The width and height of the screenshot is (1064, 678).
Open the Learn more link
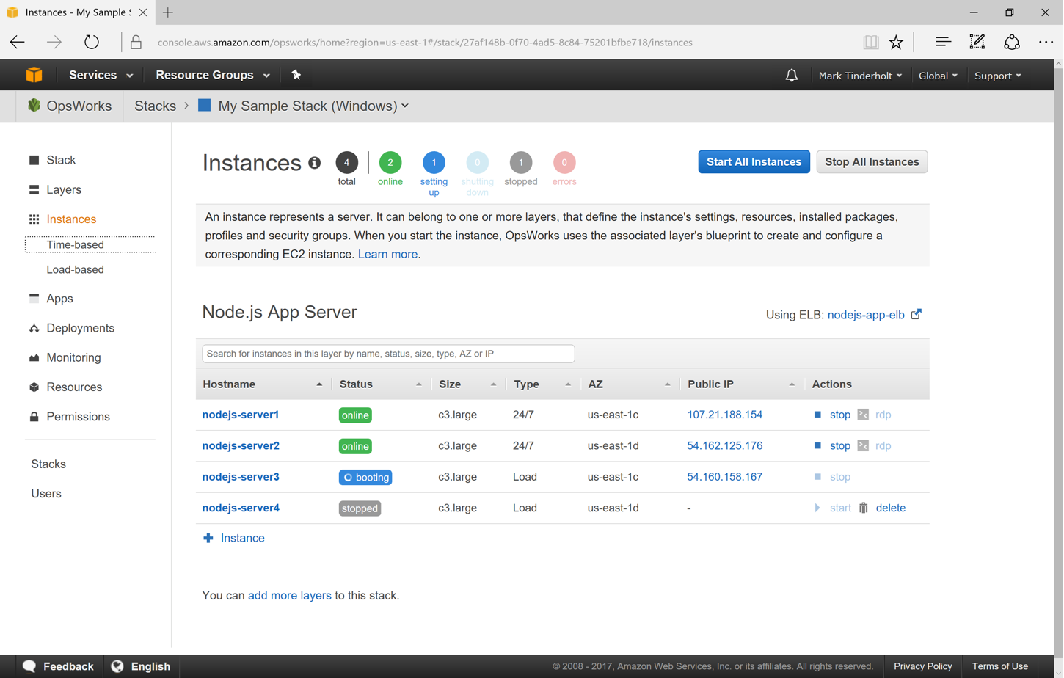[387, 254]
